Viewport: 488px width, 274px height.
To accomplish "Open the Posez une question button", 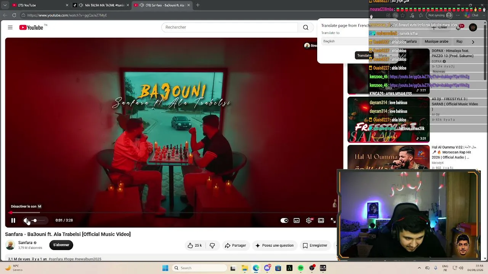I will pyautogui.click(x=274, y=245).
